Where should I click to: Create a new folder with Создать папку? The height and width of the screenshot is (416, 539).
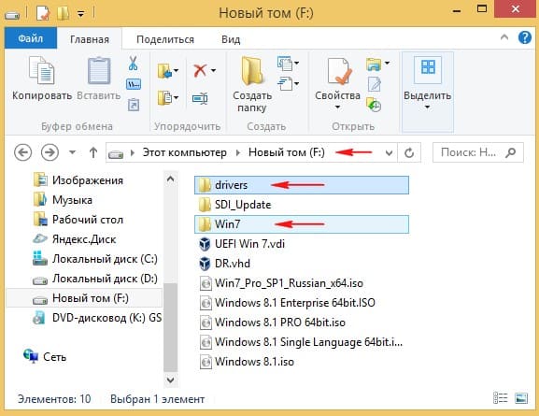tap(252, 85)
